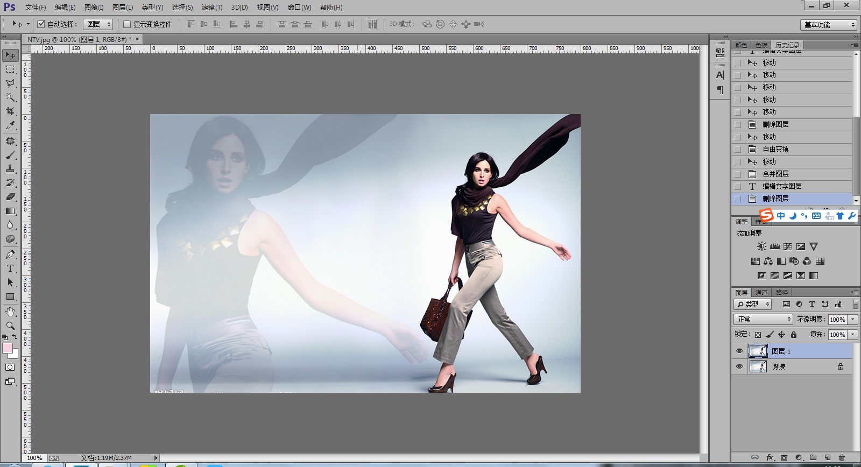Switch foreground and background colors
This screenshot has width=861, height=467.
tap(15, 337)
